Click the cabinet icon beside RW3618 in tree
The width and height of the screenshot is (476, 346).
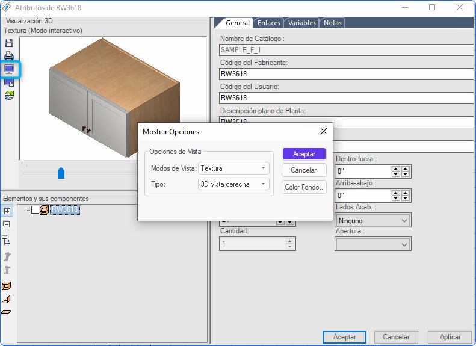click(45, 210)
